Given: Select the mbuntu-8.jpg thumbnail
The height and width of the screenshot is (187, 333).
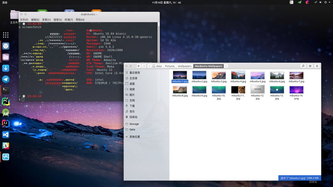Looking at the screenshot, I should coord(180,89).
